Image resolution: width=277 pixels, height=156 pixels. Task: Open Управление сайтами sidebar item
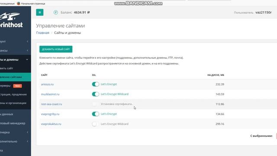coord(16,77)
